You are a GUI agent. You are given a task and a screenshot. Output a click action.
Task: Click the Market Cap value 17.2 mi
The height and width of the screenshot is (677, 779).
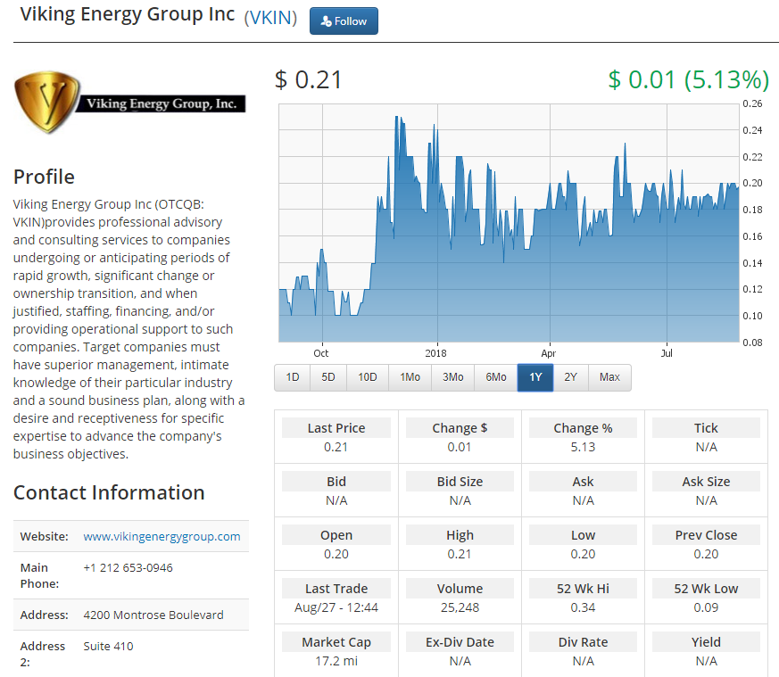click(x=336, y=661)
